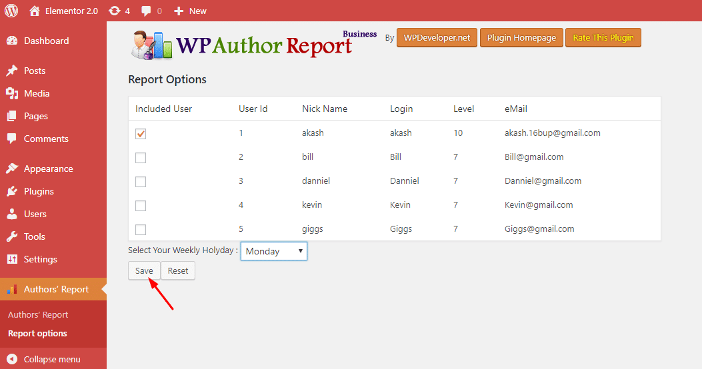Click the Login column header

(x=401, y=109)
